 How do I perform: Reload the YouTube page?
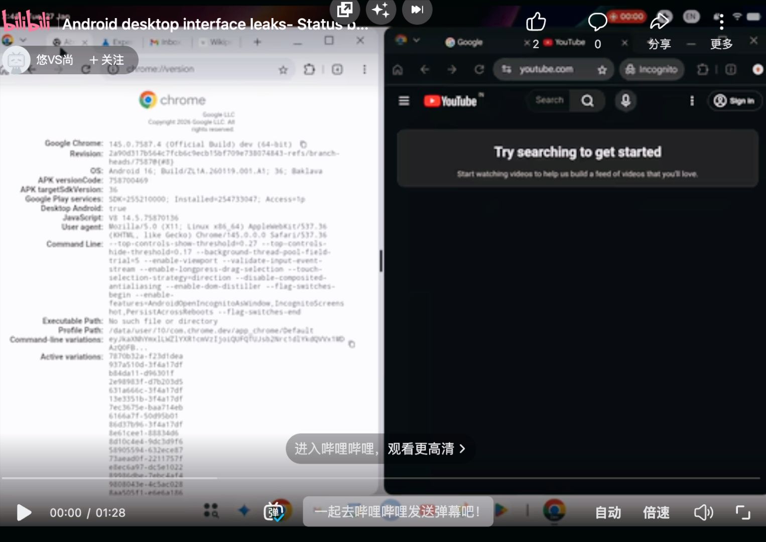click(479, 69)
